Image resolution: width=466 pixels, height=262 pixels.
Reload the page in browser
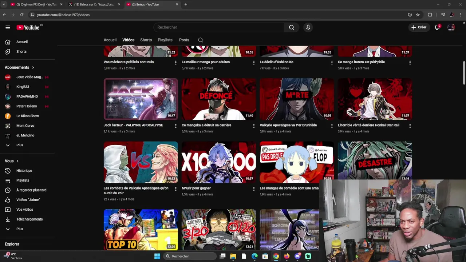22,15
